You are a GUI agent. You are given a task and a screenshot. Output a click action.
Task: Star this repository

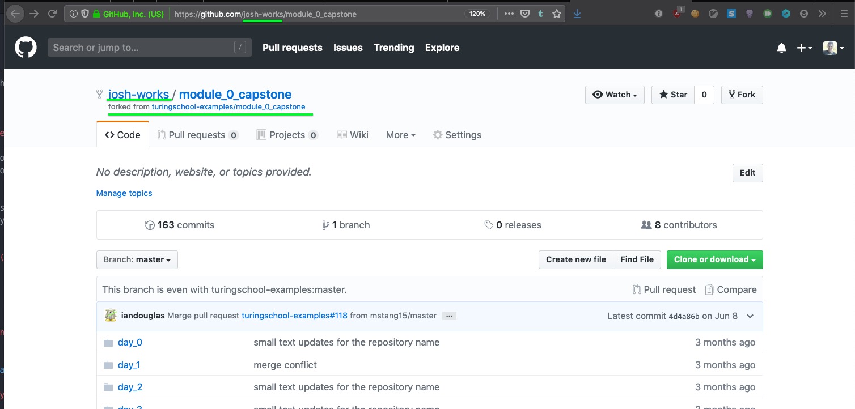(x=673, y=95)
